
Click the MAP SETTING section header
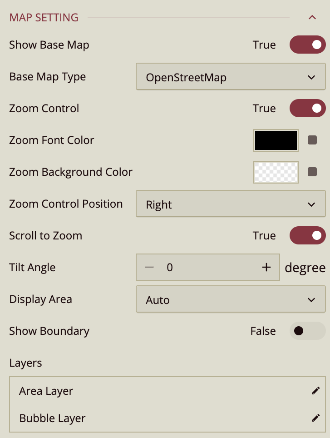pos(44,18)
